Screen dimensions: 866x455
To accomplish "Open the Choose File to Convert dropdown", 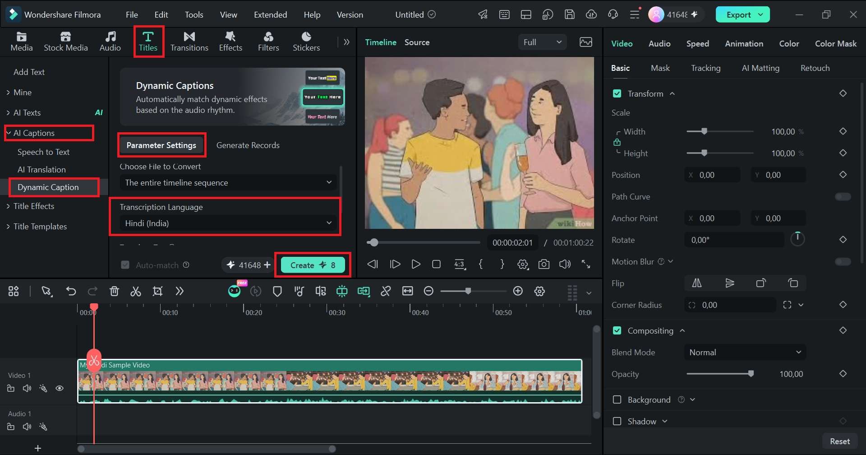I will tap(228, 182).
